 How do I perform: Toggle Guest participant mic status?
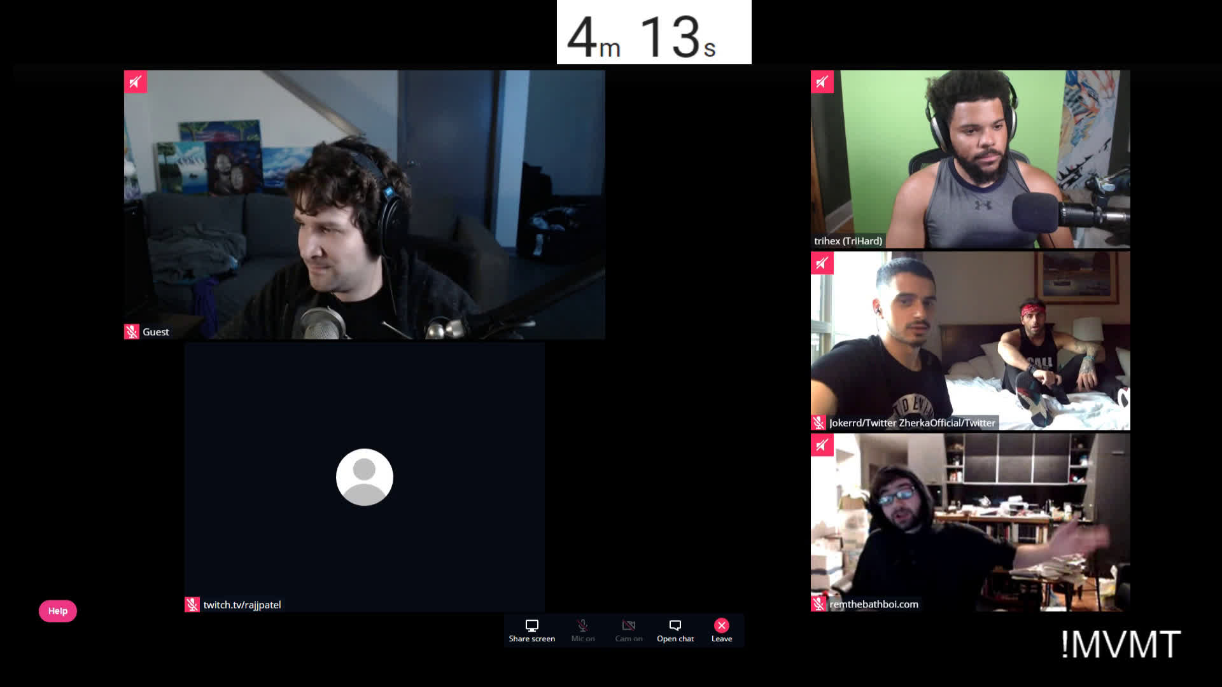click(x=132, y=331)
